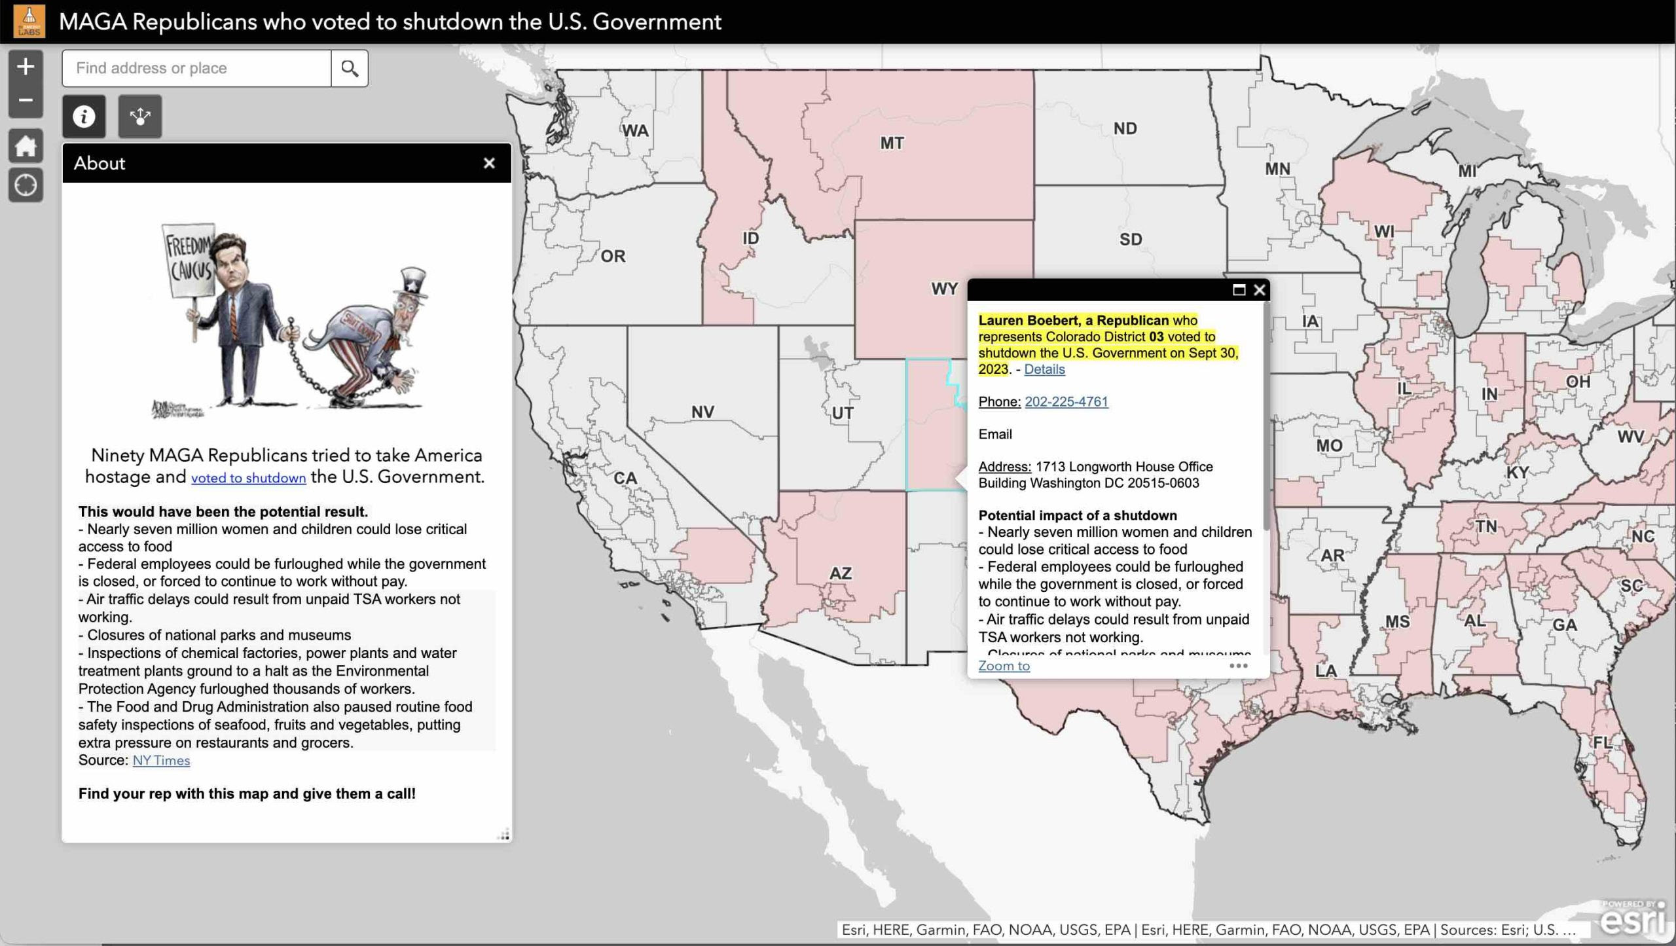Open the popup's three-dot more options menu
Viewport: 1676px width, 946px height.
point(1238,666)
